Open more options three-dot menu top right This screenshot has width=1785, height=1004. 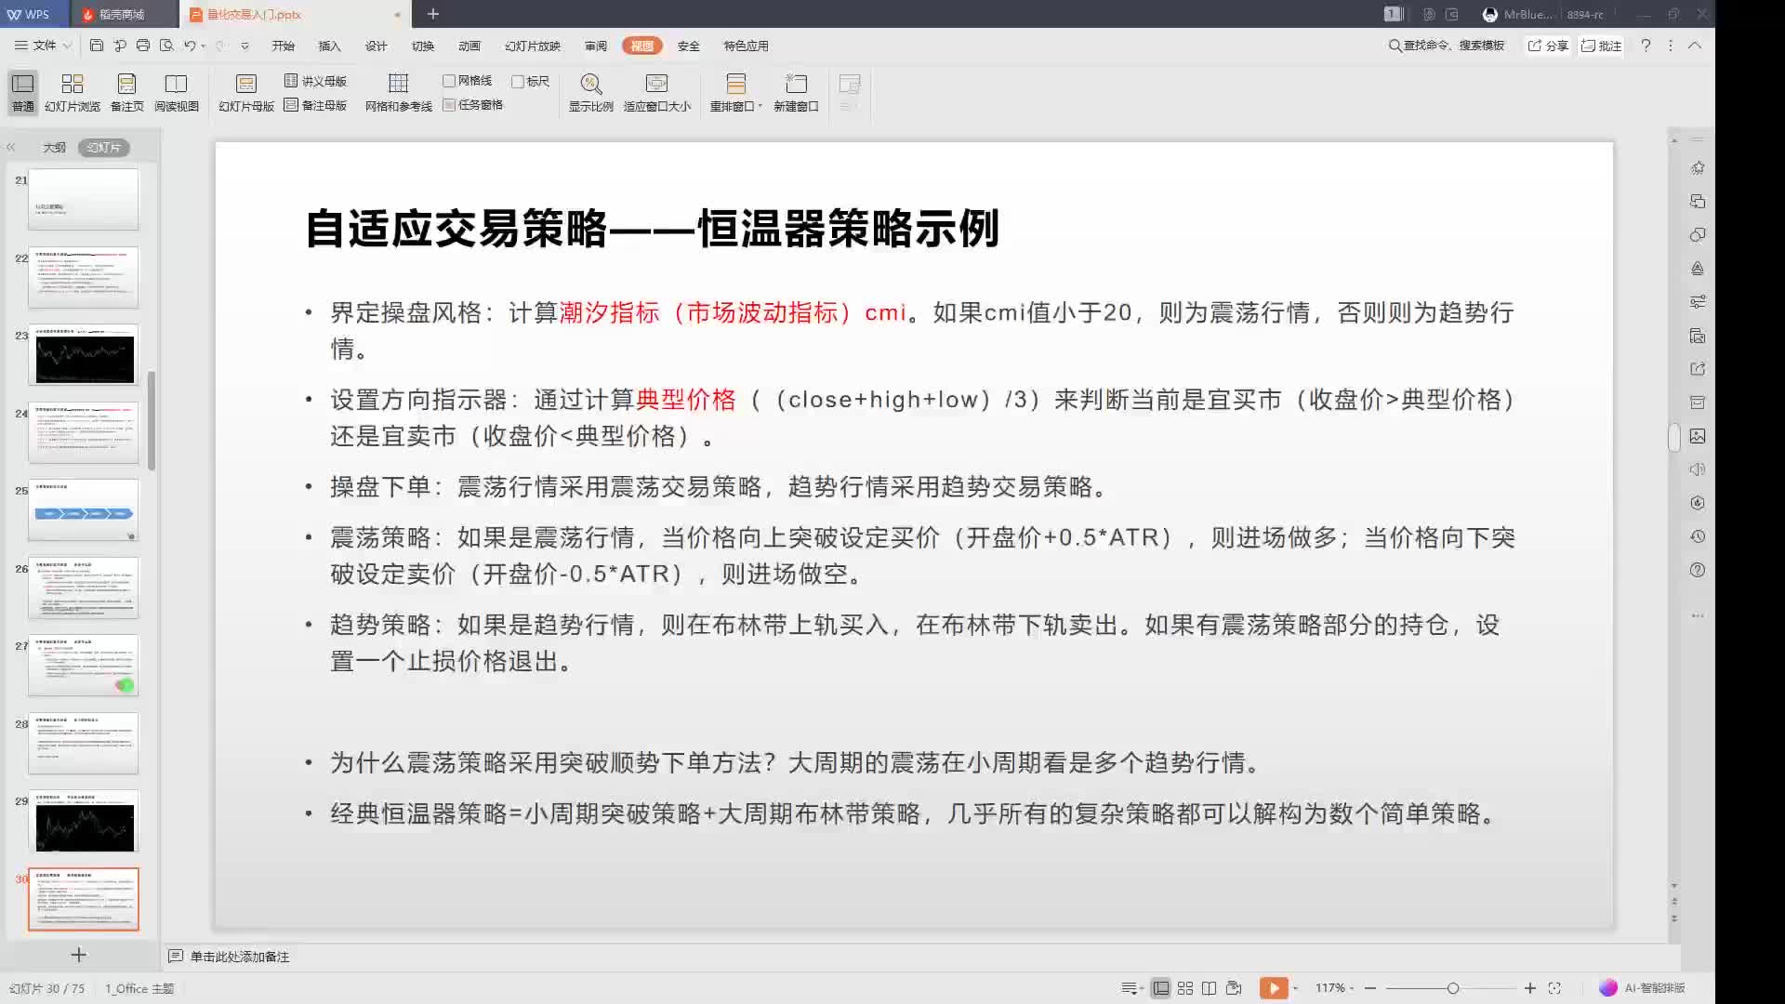pyautogui.click(x=1671, y=46)
